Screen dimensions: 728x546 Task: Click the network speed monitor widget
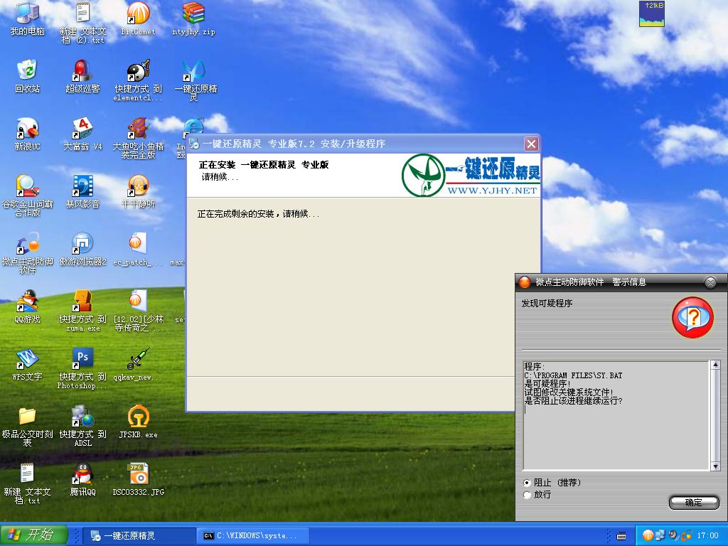coord(652,14)
